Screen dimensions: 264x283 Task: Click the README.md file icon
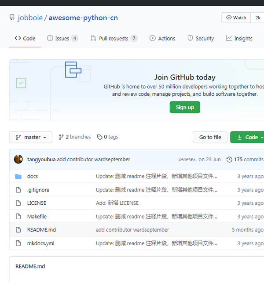(18, 230)
